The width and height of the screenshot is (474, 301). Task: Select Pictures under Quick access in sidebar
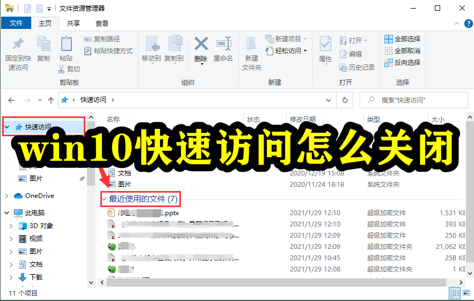tap(35, 179)
